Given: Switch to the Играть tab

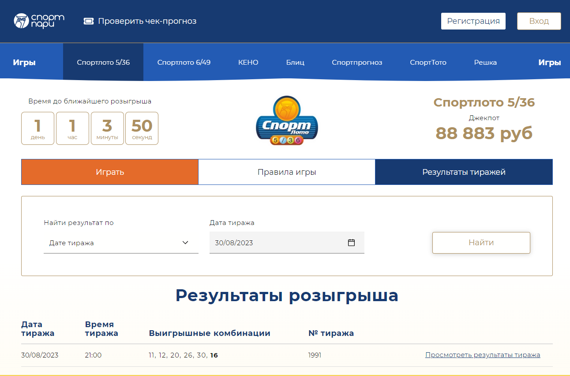Looking at the screenshot, I should tap(110, 172).
